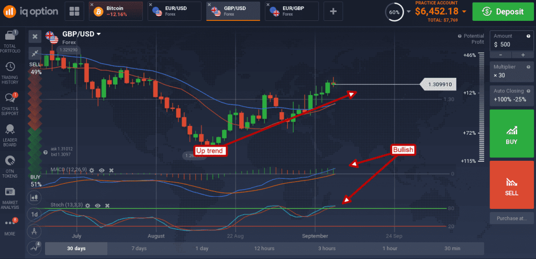The image size is (536, 259).
Task: Click the MACD (12,26,9) label
Action: [68, 170]
